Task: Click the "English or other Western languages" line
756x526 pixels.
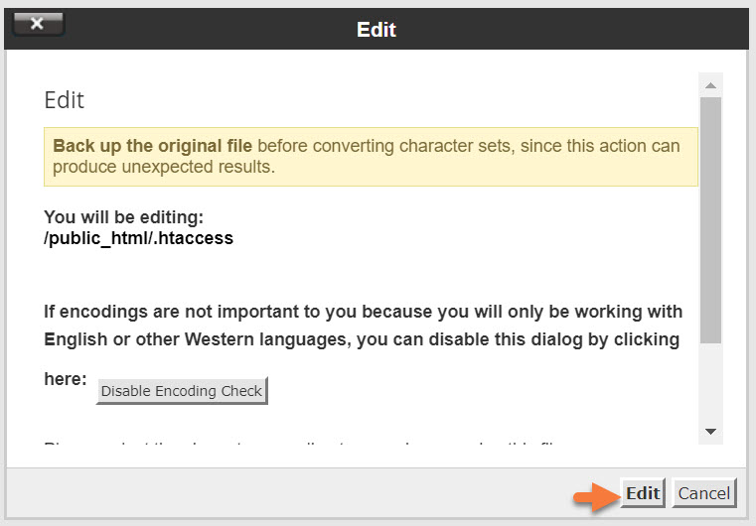Action: point(362,339)
